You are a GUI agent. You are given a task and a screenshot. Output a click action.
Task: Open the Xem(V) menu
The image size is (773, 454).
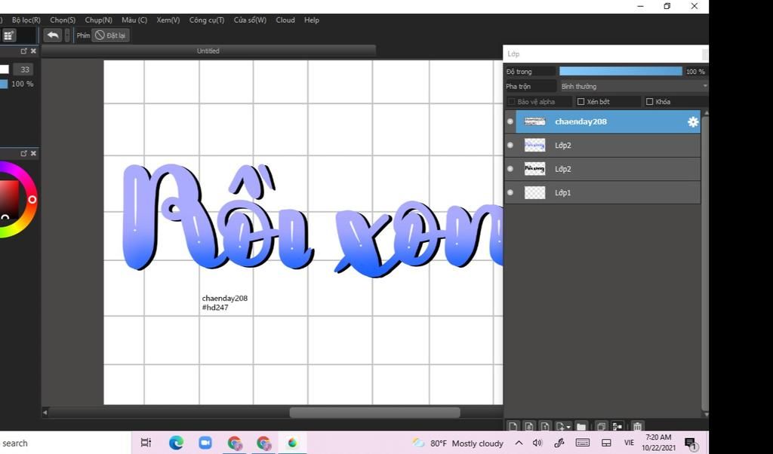tap(168, 20)
